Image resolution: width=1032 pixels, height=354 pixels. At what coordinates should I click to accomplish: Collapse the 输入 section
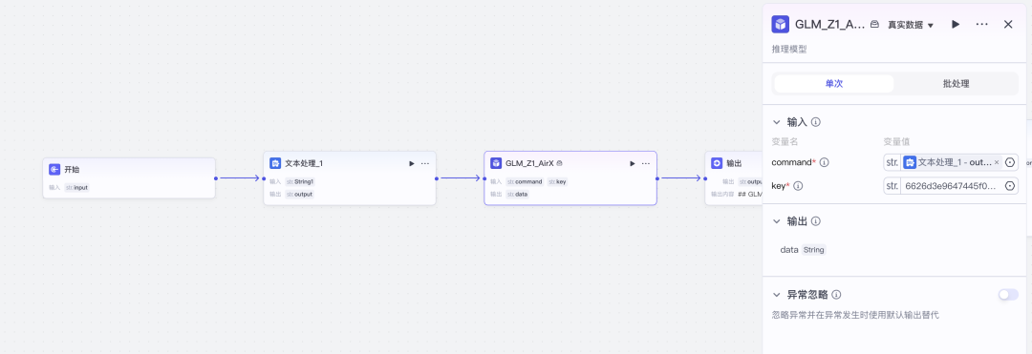point(777,122)
